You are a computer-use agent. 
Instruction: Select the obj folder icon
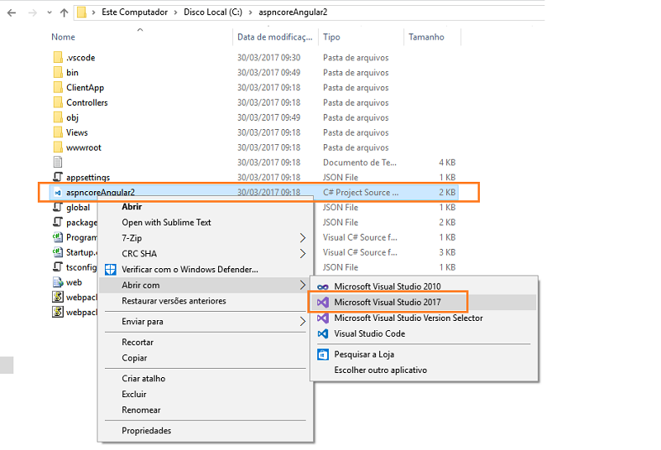click(58, 117)
